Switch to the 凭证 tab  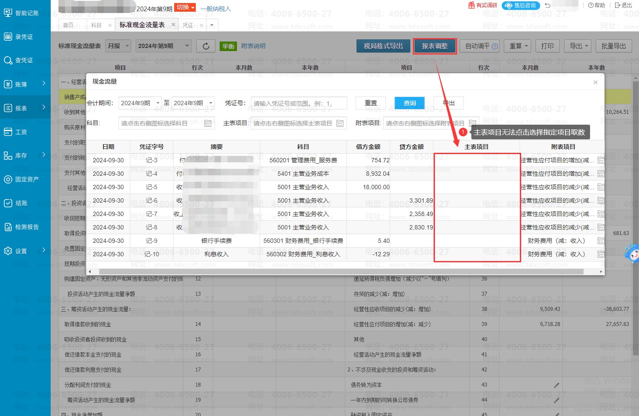tap(188, 25)
